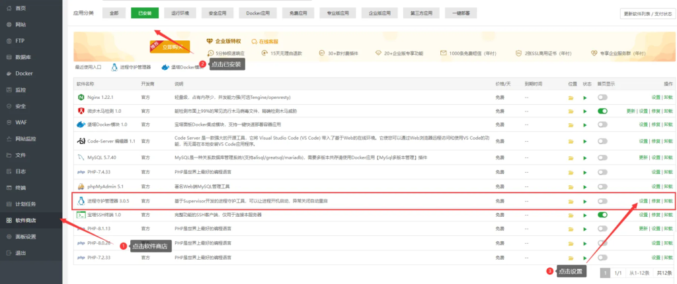Image resolution: width=677 pixels, height=284 pixels.
Task: Click the 安全 shield icon in sidebar
Action: click(x=9, y=106)
